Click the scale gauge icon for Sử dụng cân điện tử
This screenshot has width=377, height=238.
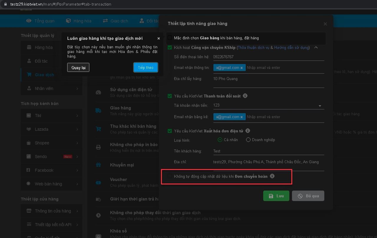[98, 92]
